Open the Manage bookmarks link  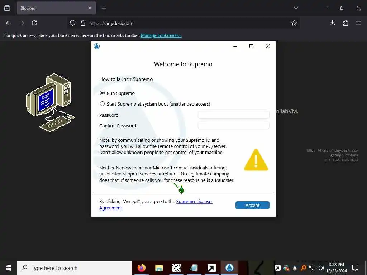[161, 35]
